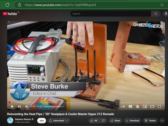Click the site lock icon in the address bar

coord(20,5)
